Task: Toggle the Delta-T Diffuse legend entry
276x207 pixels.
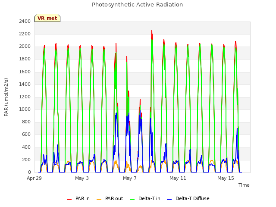Action: click(x=188, y=198)
